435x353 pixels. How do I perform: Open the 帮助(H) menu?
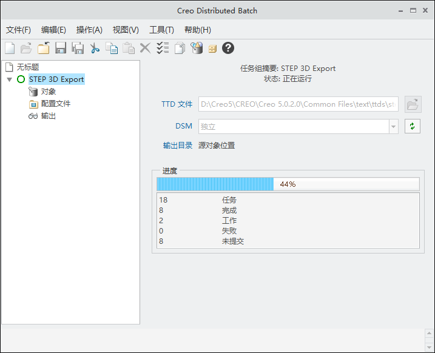198,30
